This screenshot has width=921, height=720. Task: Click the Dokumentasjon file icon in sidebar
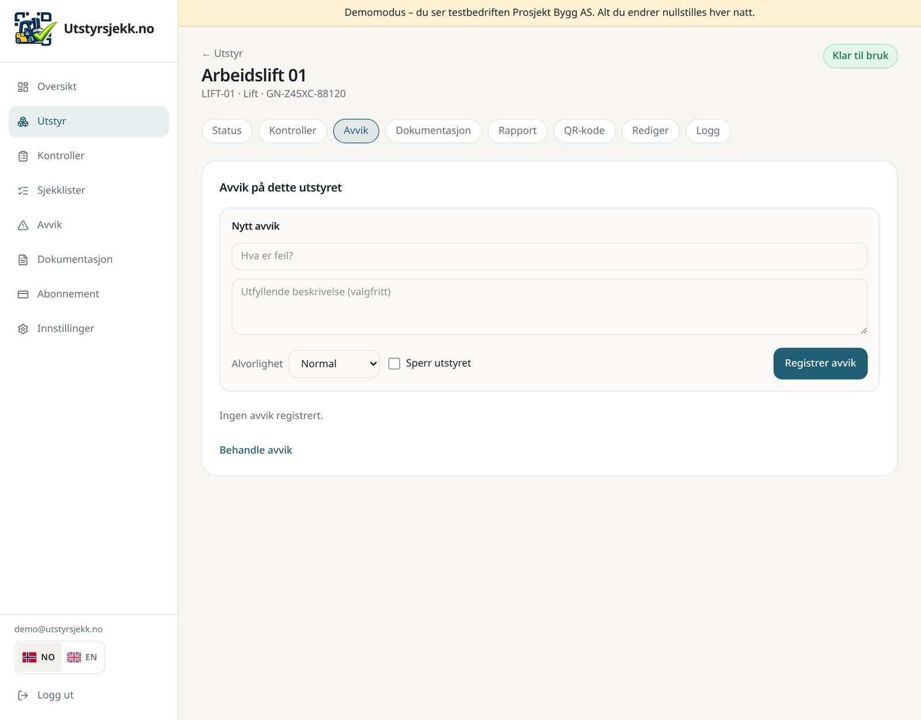point(23,260)
